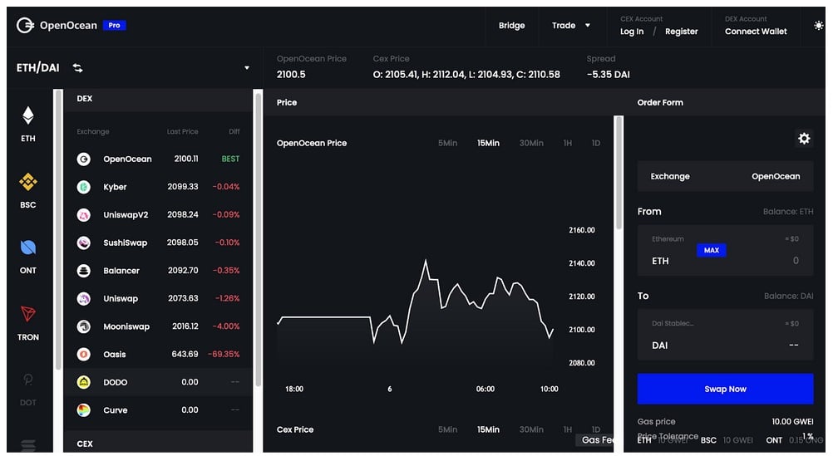This screenshot has width=833, height=456.
Task: Switch OpenOcean Price chart to 5Min
Action: (447, 144)
